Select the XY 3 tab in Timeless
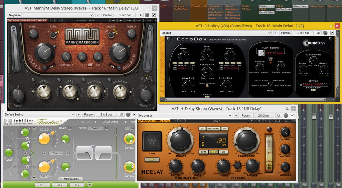Viewport: 342px width, 188px height. tap(77, 185)
